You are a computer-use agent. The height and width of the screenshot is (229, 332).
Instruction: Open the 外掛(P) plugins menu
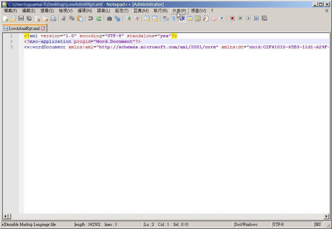(x=178, y=11)
